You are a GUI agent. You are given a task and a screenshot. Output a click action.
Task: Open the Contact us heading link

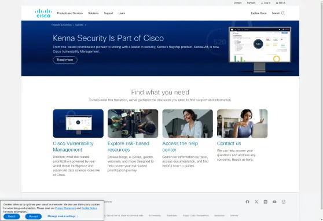229,143
